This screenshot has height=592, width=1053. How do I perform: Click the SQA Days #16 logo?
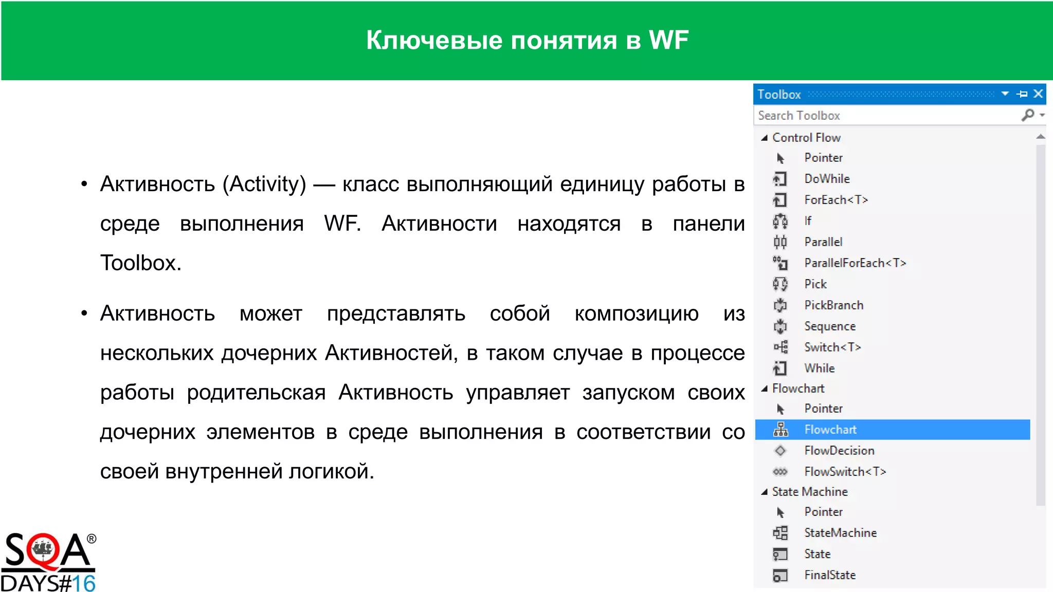[49, 562]
